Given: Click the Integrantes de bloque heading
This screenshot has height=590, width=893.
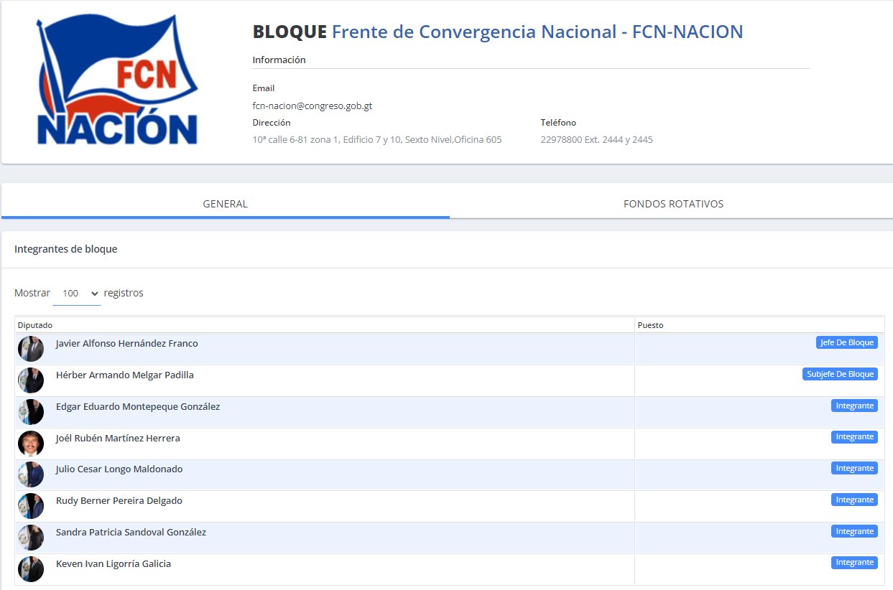Looking at the screenshot, I should pos(65,250).
